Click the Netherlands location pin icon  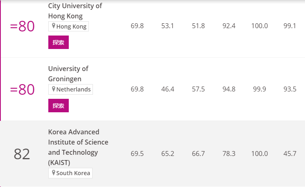[54, 89]
